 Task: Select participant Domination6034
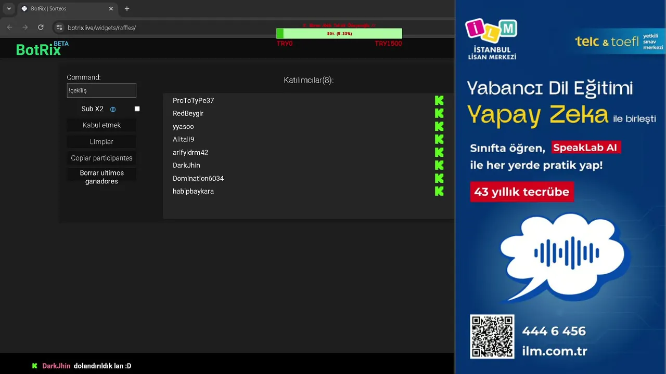click(x=198, y=178)
